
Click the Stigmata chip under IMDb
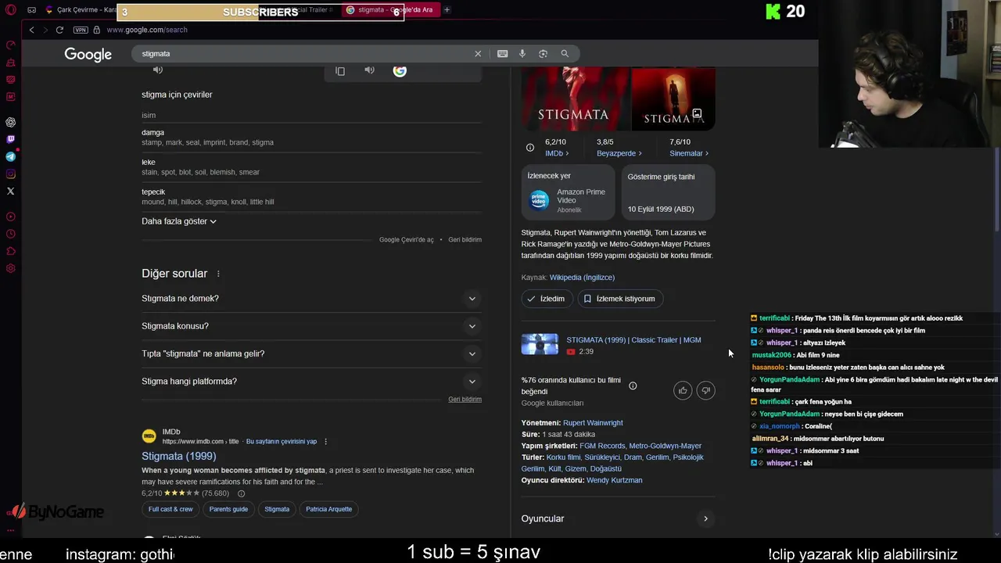tap(277, 509)
